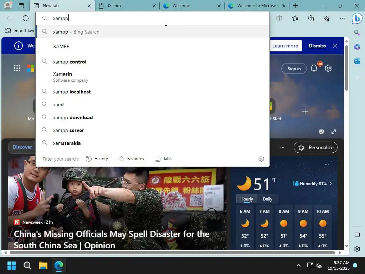
Task: Choose xampp control suggestion
Action: coord(153,62)
